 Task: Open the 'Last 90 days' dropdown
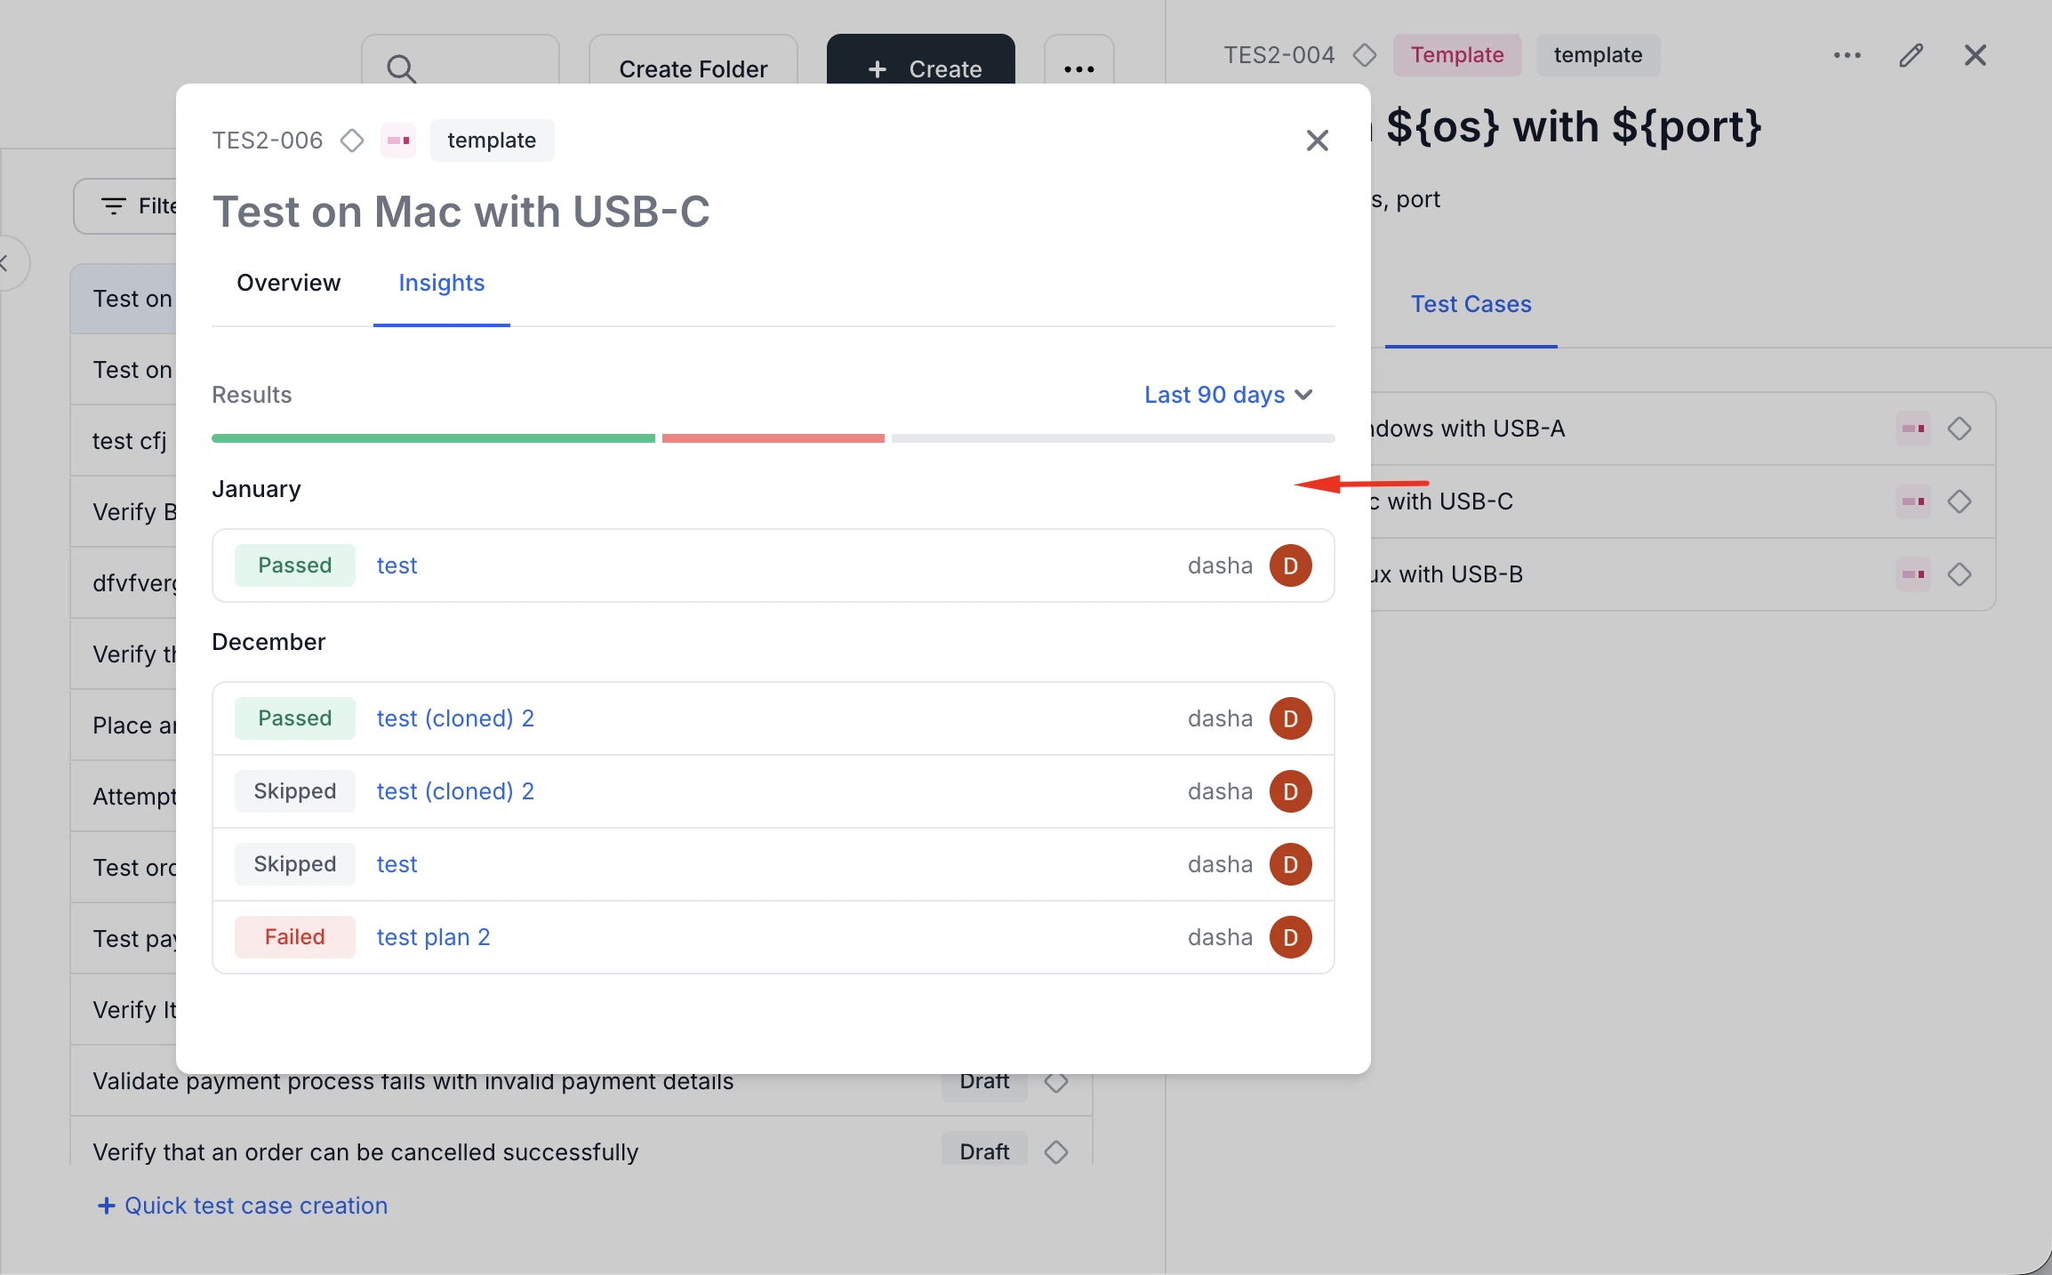point(1228,395)
